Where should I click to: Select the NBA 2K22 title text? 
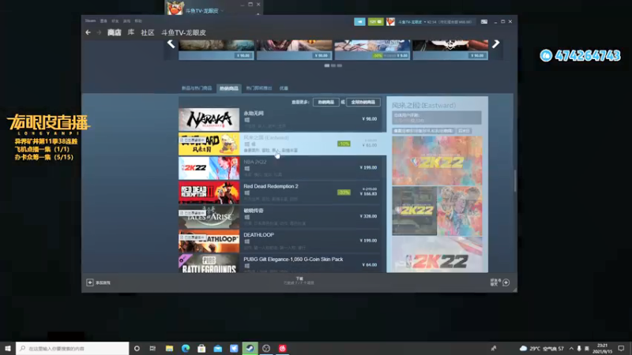[254, 162]
